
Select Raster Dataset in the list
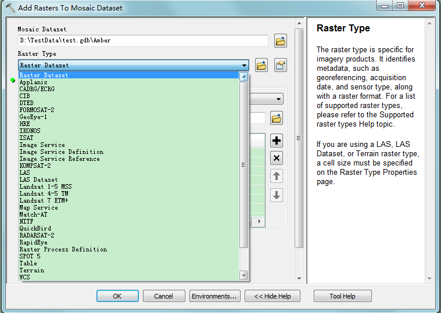[x=129, y=75]
